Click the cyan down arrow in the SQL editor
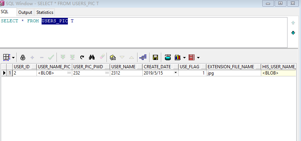This screenshot has height=141, width=301. (x=293, y=33)
